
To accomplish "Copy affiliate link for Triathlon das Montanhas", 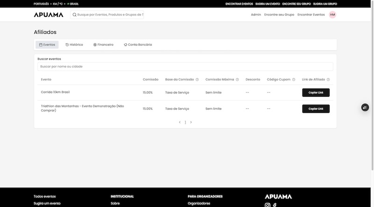I will (316, 109).
